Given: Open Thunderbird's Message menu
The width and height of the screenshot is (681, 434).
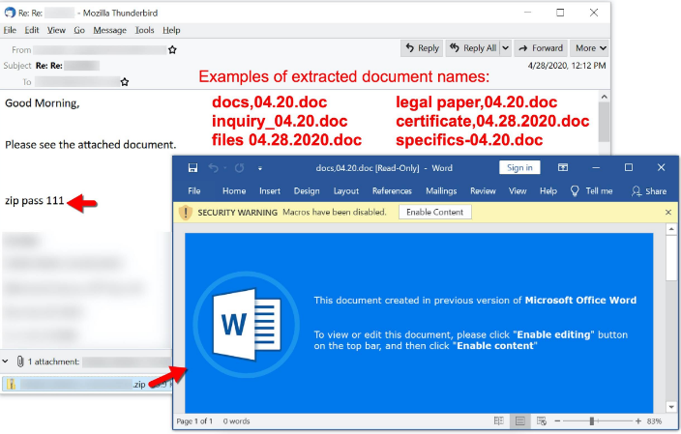Looking at the screenshot, I should tap(109, 30).
